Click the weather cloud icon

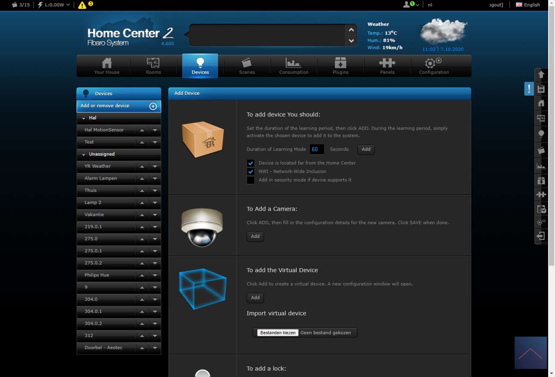tap(443, 32)
